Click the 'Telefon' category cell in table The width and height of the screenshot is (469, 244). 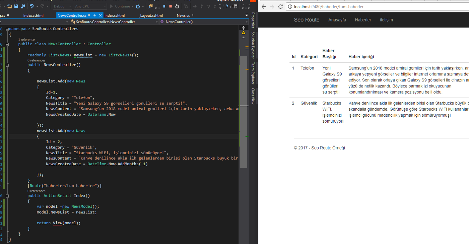click(307, 68)
